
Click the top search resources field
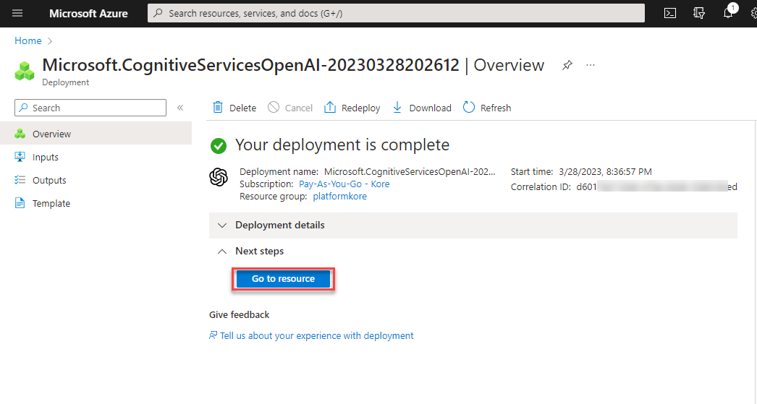(395, 14)
